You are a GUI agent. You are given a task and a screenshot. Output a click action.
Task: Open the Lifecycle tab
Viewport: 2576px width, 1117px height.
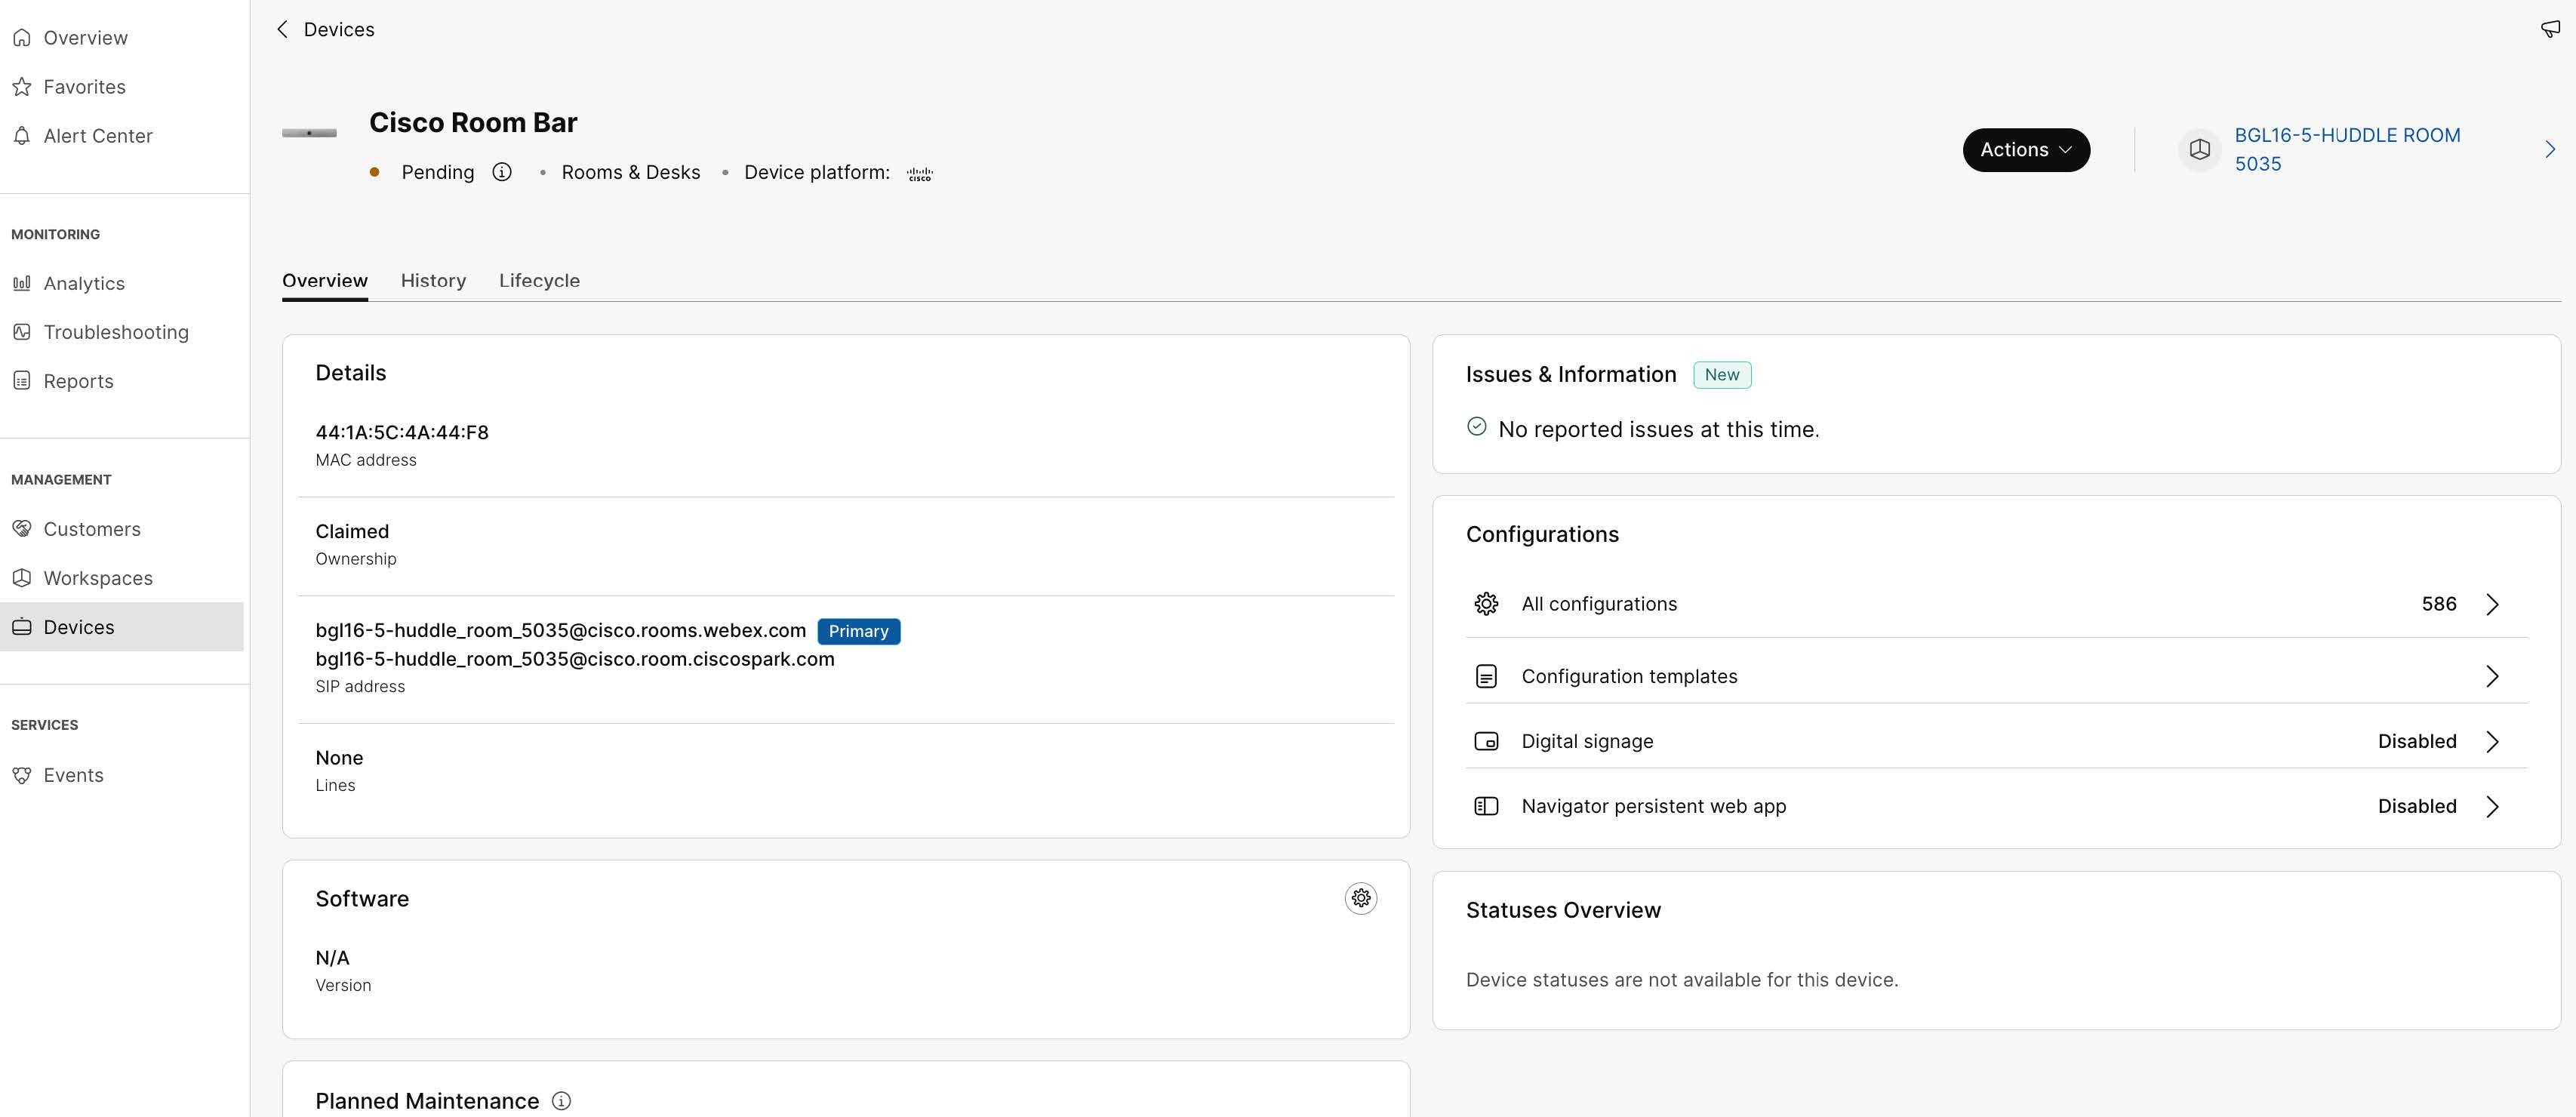tap(539, 281)
